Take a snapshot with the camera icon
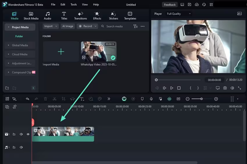Image resolution: width=247 pixels, height=164 pixels. pos(225,88)
